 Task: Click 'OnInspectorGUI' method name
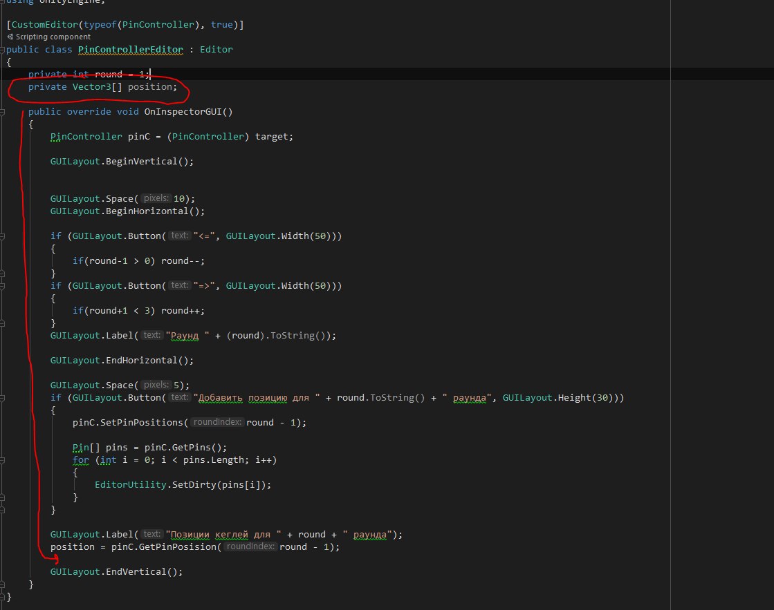pos(183,111)
